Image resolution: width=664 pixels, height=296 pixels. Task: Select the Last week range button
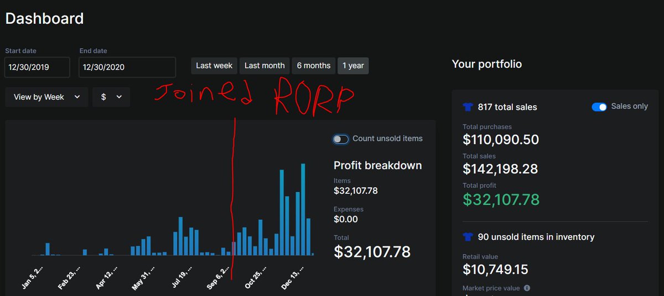click(x=214, y=66)
